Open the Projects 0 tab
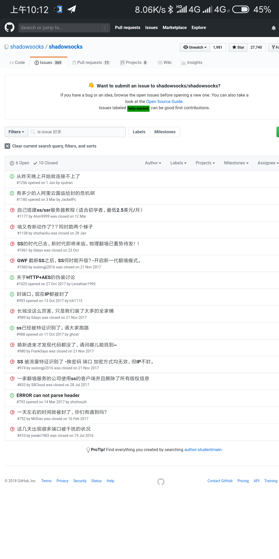This screenshot has height=559, width=279. click(134, 63)
